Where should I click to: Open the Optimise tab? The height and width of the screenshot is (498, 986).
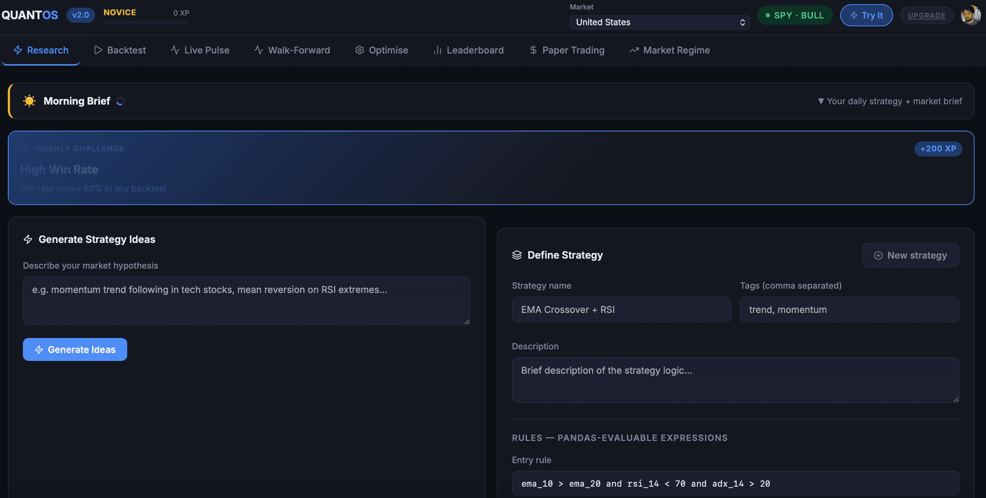pos(381,50)
